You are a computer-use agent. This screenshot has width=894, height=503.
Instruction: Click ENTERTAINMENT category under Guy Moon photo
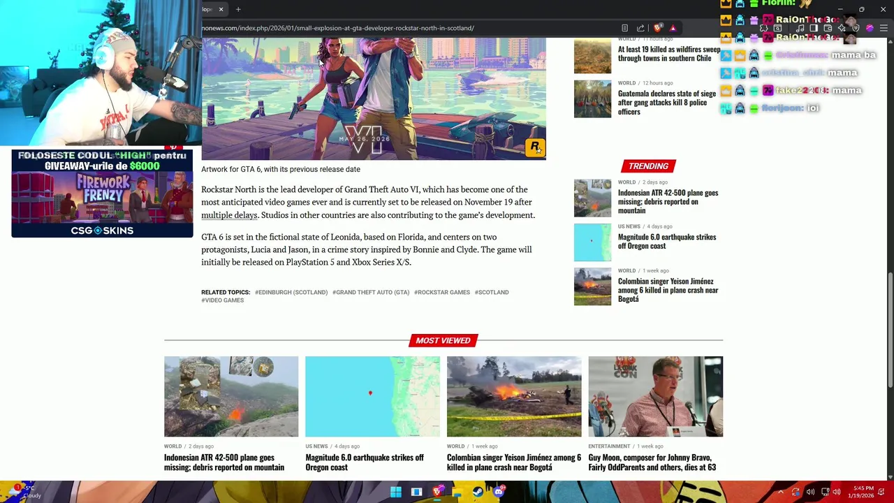coord(609,446)
